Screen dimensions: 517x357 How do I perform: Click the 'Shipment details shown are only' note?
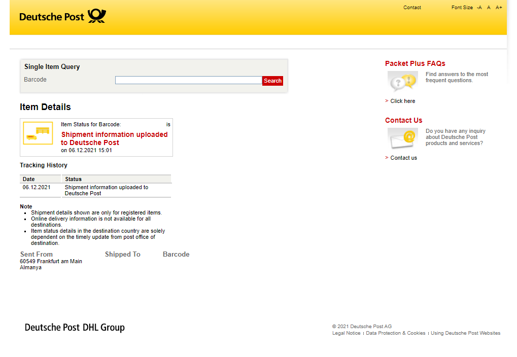(96, 212)
